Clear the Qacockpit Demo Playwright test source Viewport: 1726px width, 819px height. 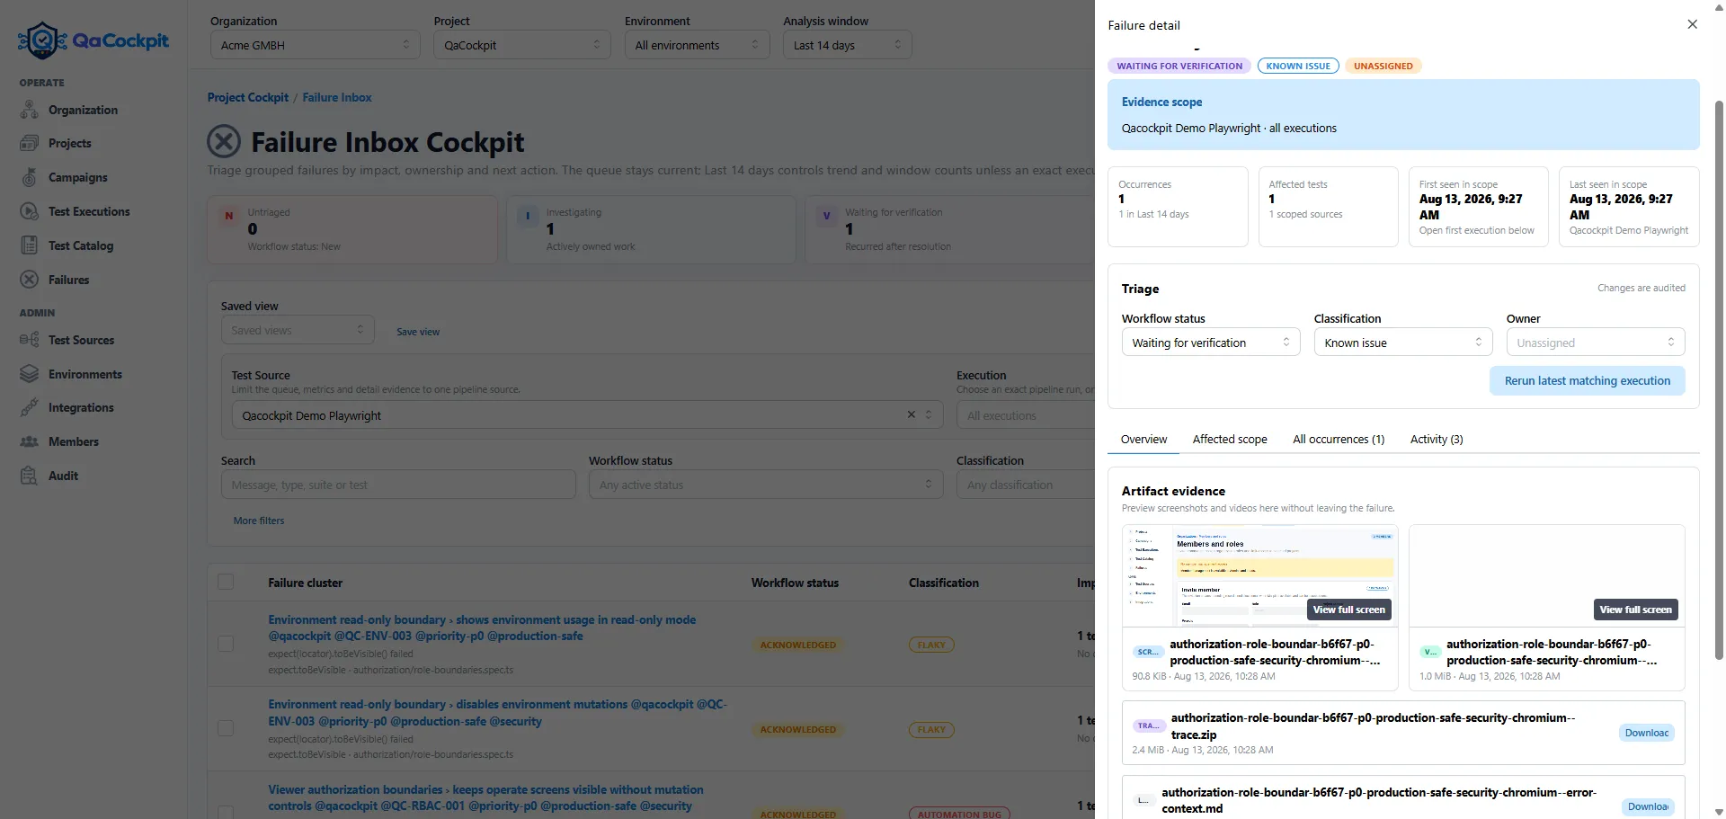point(912,414)
